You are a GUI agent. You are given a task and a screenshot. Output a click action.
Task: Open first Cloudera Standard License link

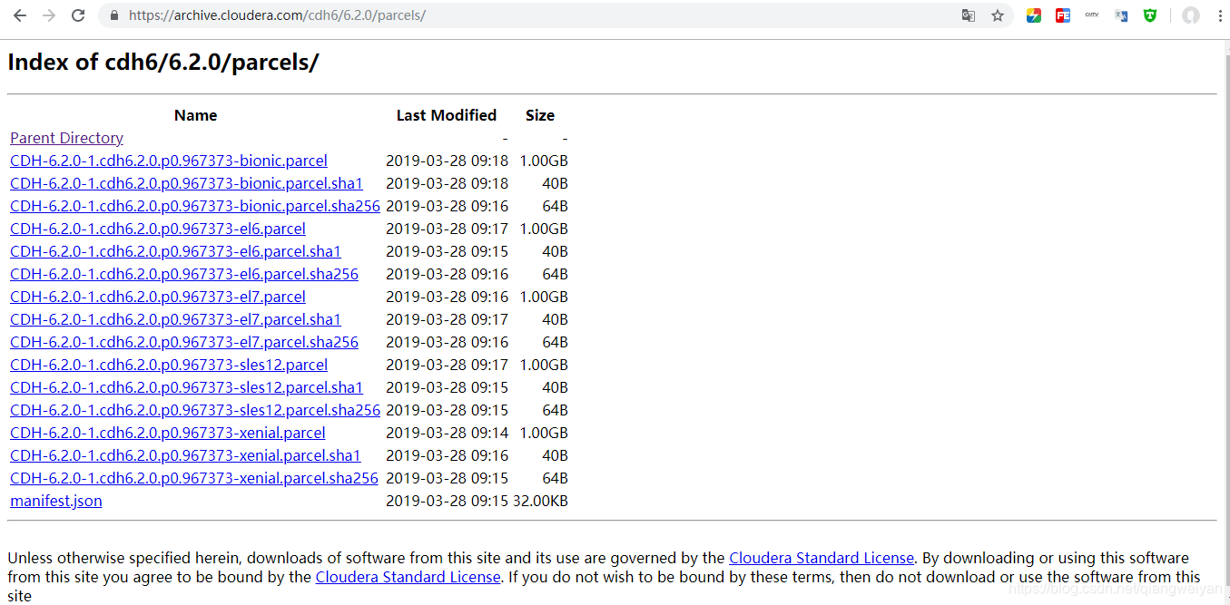(x=822, y=558)
